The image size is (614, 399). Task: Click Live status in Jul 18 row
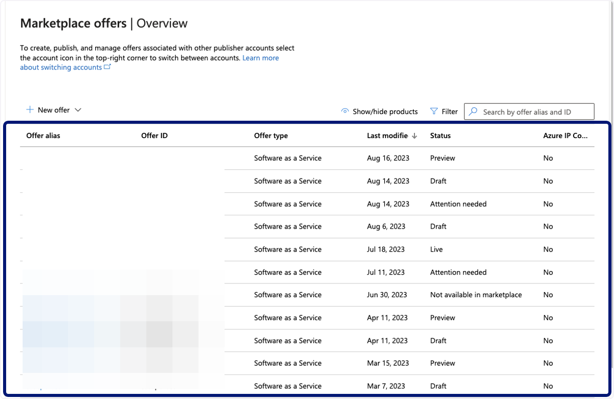(x=436, y=249)
